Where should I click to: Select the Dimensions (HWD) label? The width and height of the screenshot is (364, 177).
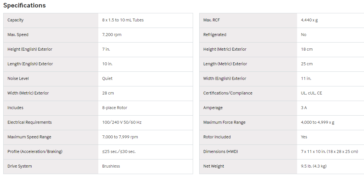(220, 152)
